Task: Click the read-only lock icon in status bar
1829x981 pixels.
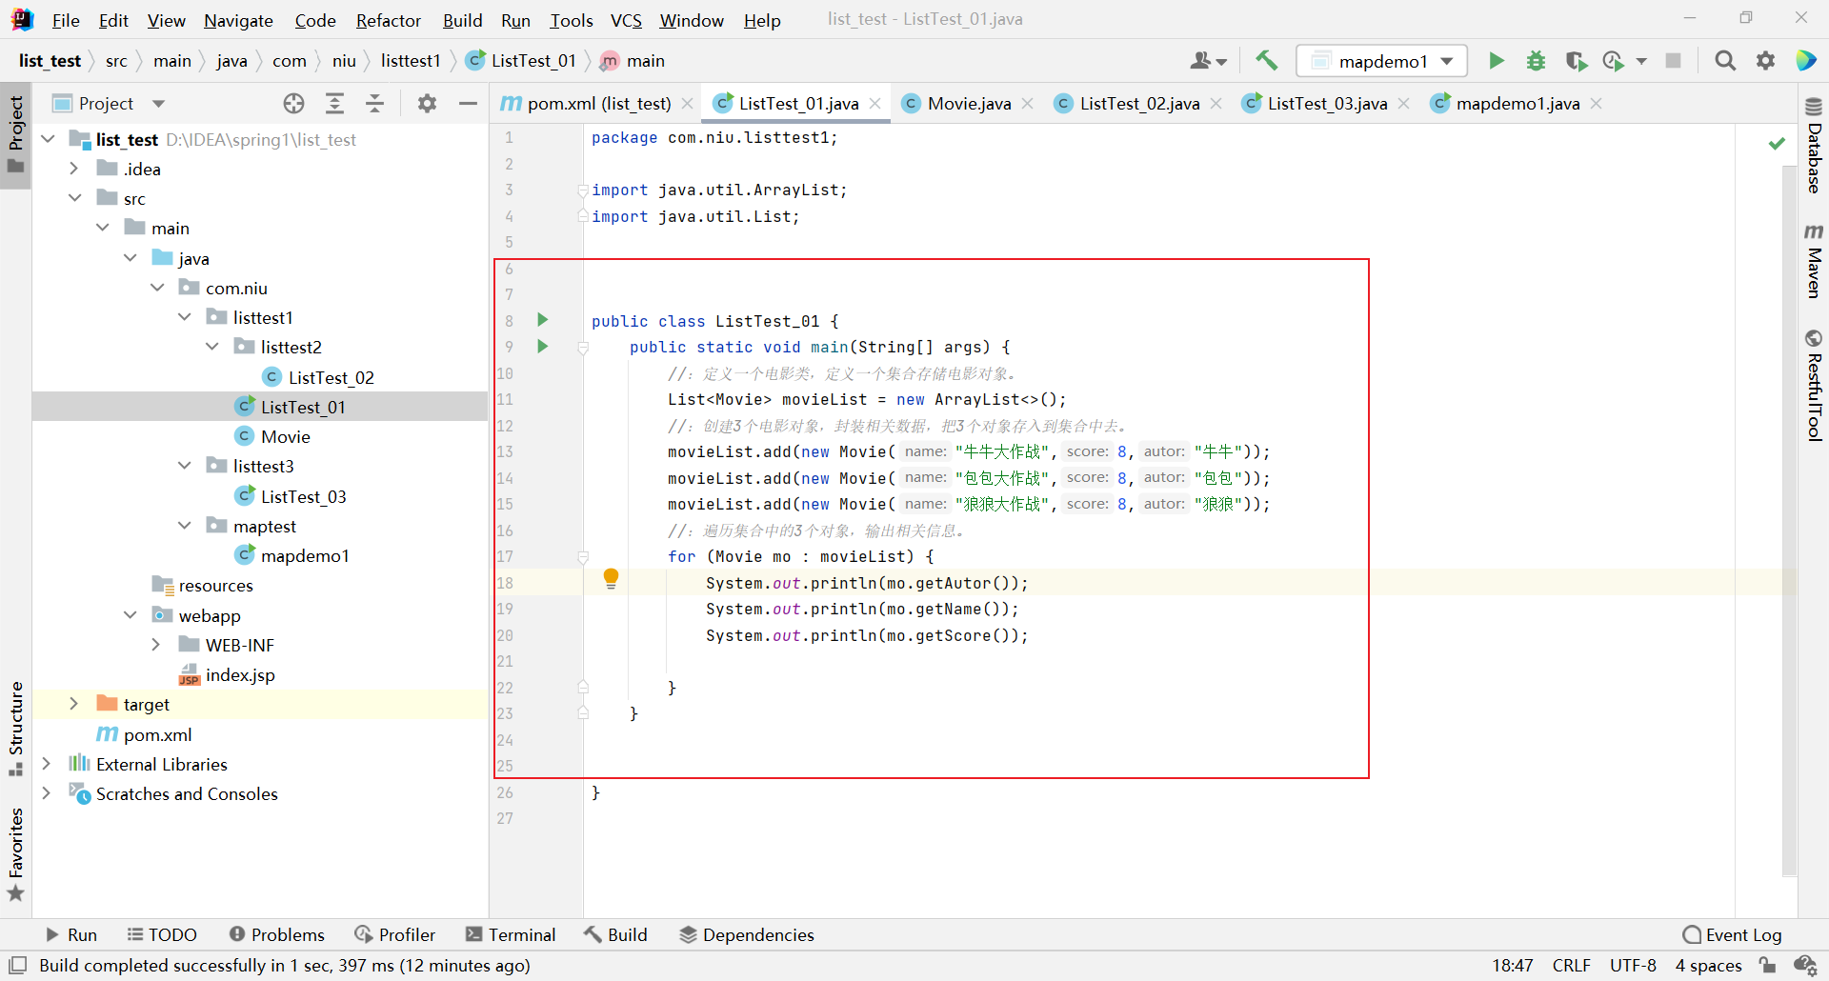Action: pos(1767,965)
